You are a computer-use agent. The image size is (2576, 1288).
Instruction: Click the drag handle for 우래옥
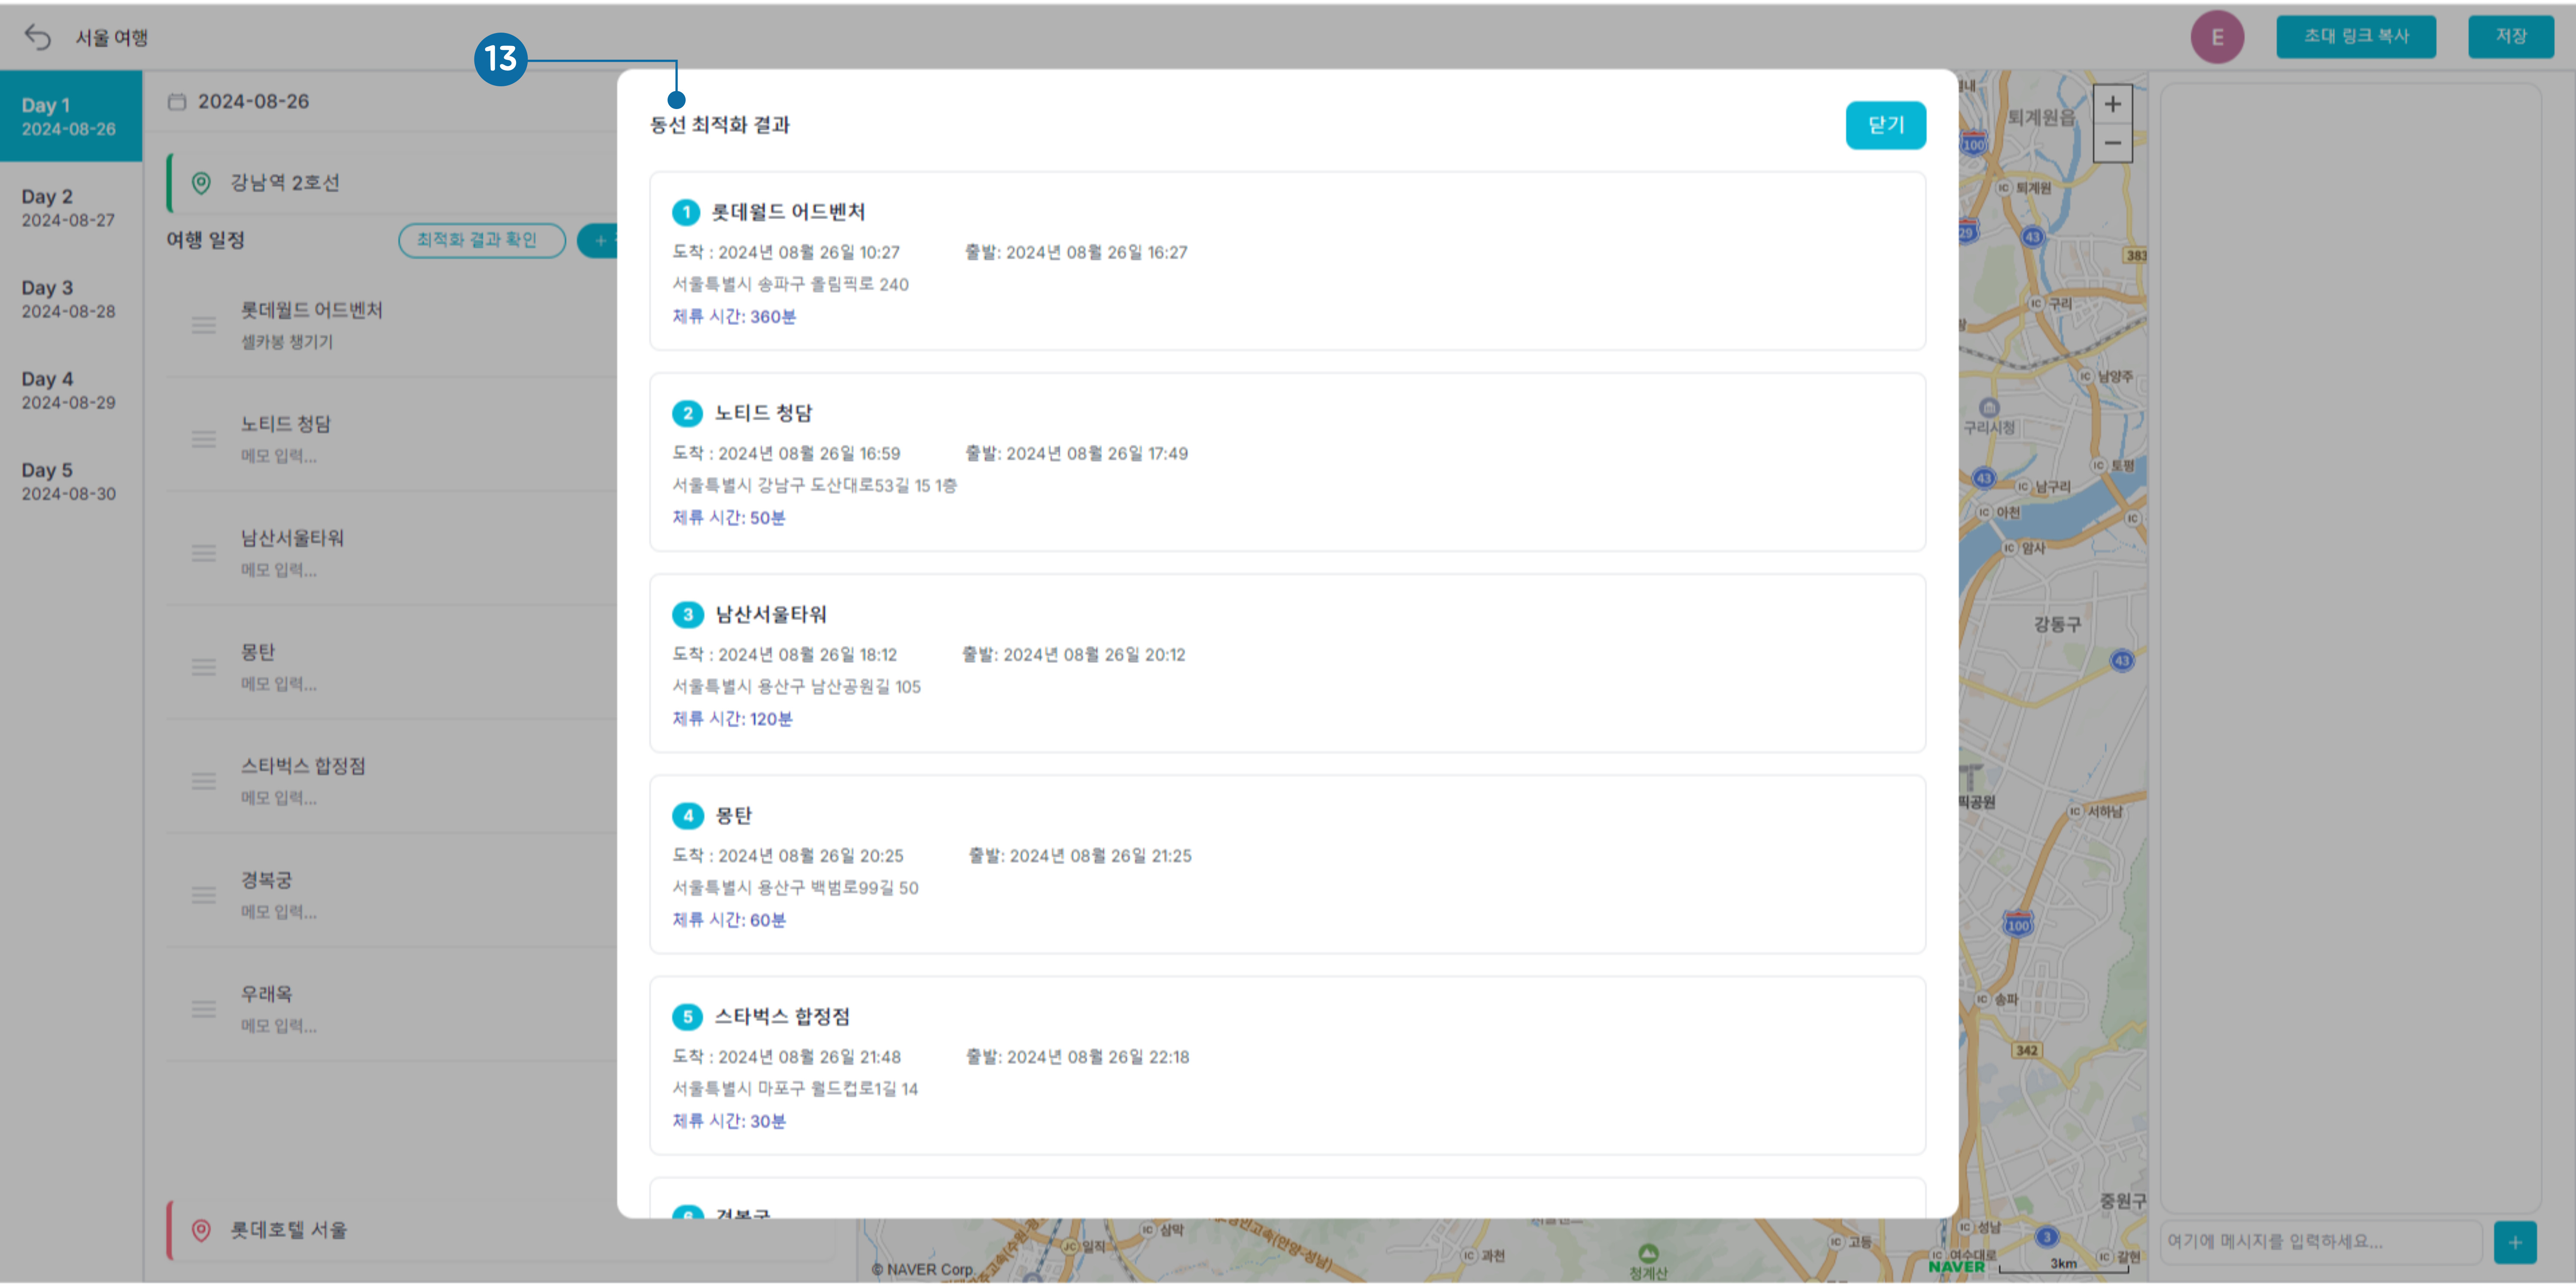(204, 1009)
